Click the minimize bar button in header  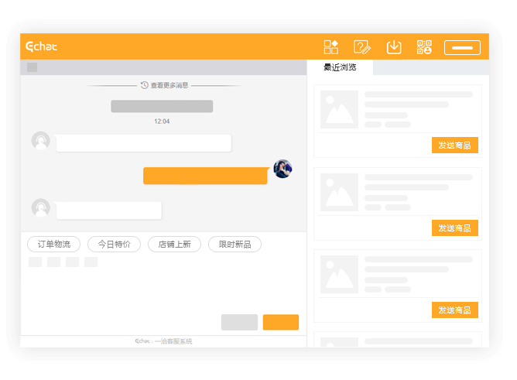tap(462, 47)
